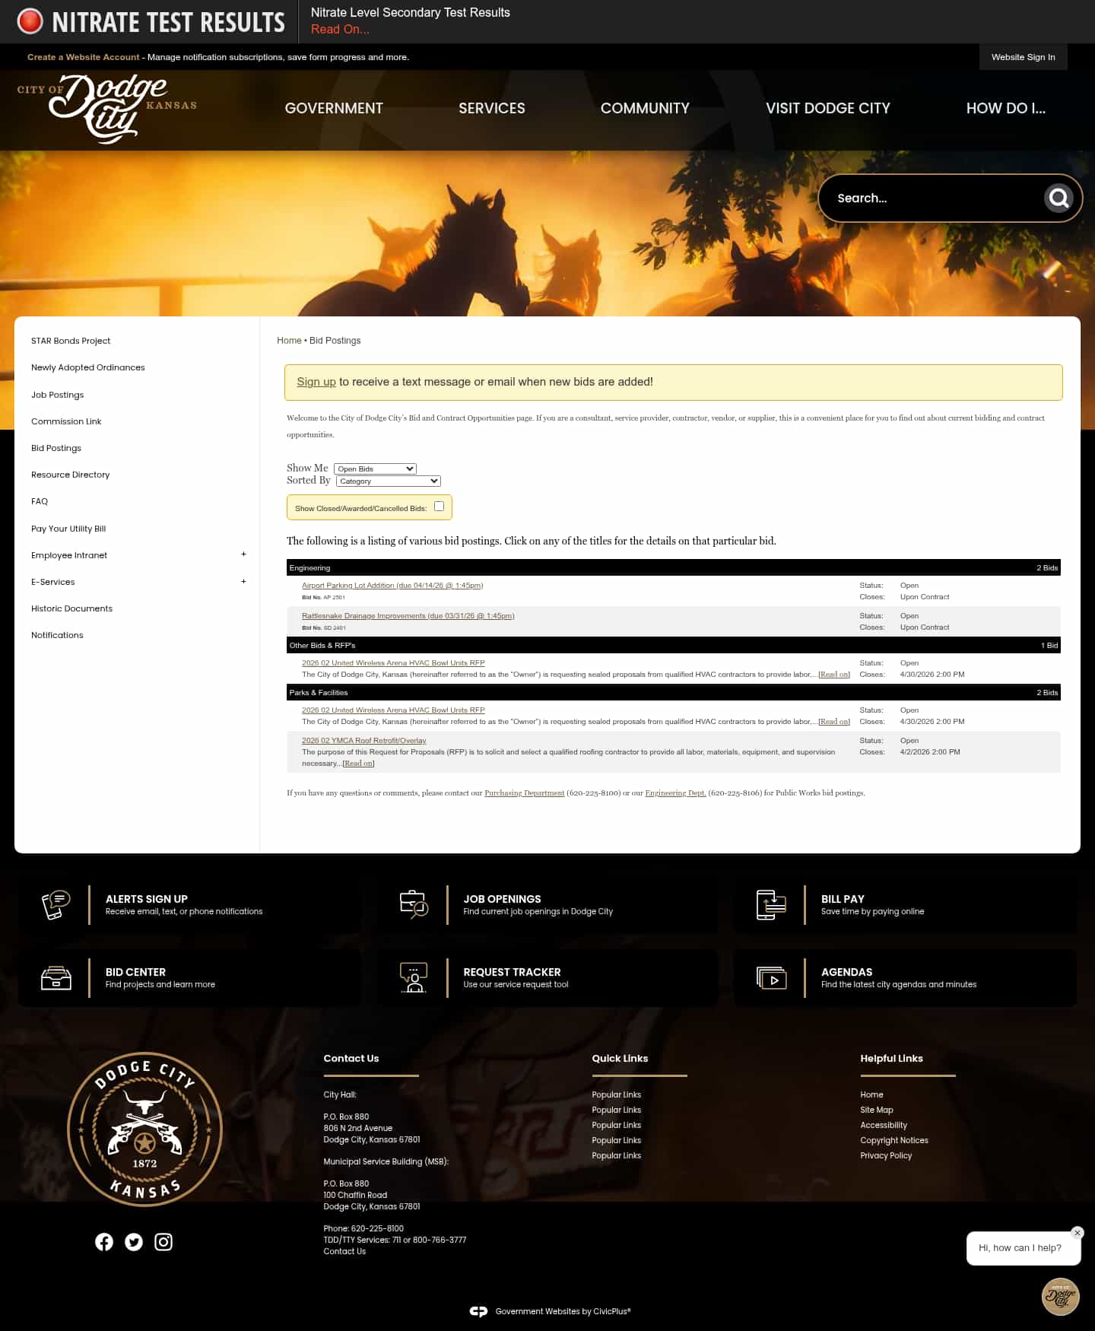Click the Request Tracker person icon
Screen dimensions: 1095x1331
tap(414, 978)
